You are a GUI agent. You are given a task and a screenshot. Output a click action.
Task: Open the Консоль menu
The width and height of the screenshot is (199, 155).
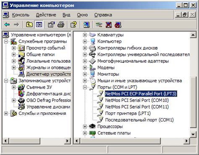click(x=21, y=15)
